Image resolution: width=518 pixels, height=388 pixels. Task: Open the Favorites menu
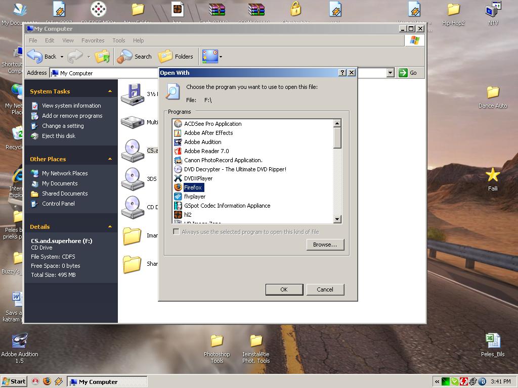click(x=93, y=40)
